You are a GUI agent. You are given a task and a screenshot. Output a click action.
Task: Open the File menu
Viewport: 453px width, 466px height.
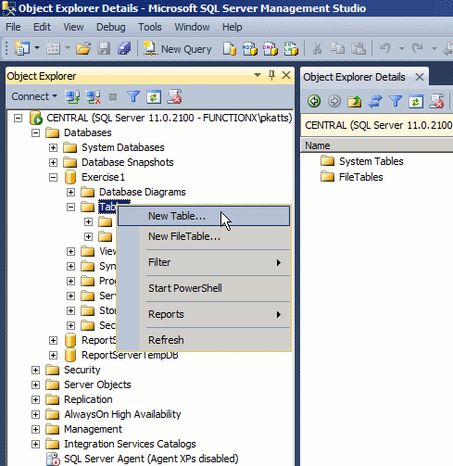(x=13, y=27)
